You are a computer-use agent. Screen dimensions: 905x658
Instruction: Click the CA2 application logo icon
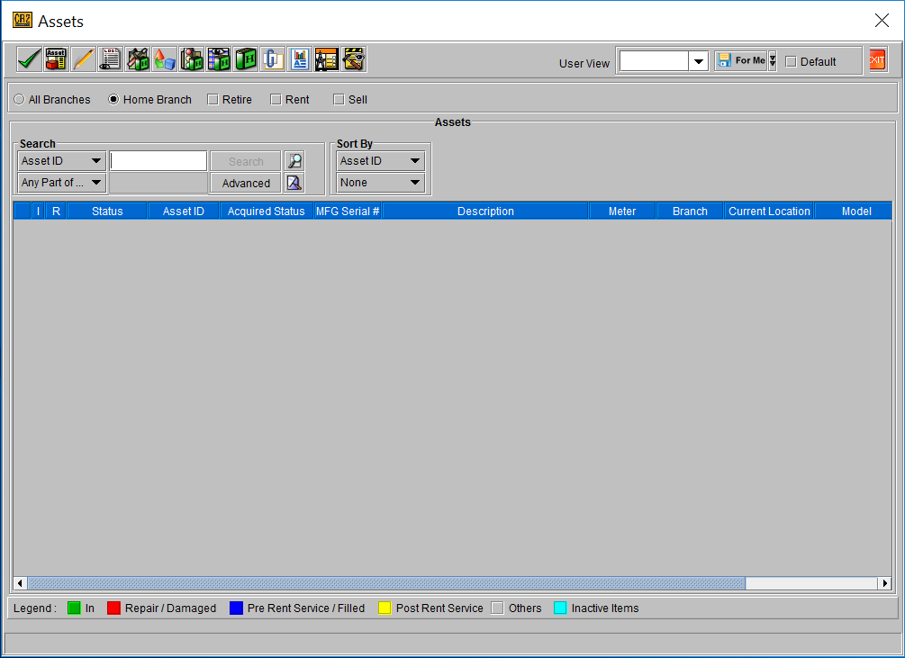coord(23,20)
